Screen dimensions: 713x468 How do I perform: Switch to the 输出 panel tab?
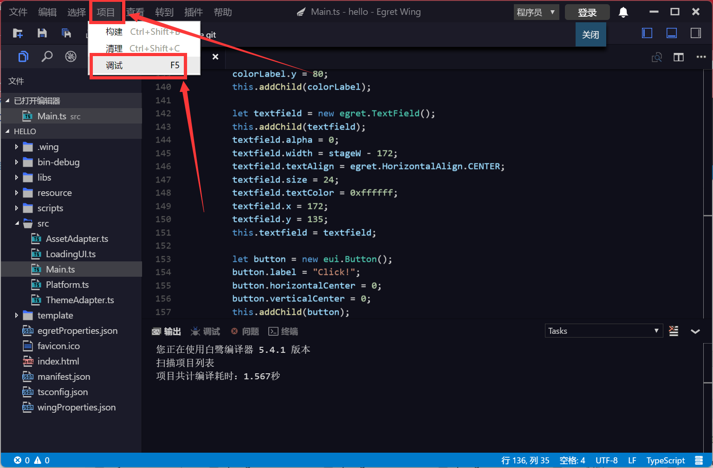point(166,331)
